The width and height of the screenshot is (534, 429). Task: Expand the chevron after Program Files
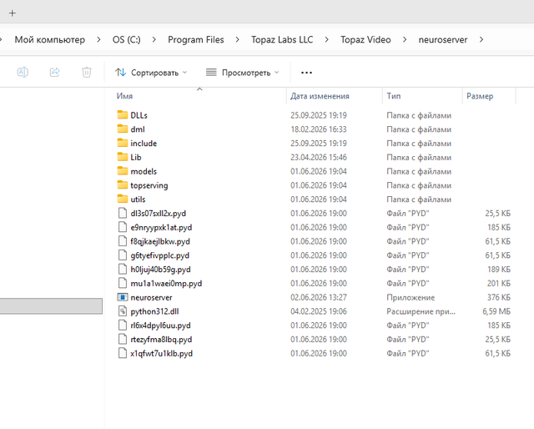point(237,39)
